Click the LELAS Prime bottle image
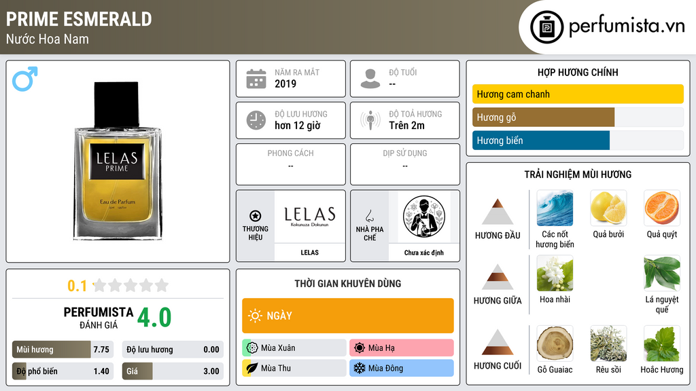Image resolution: width=696 pixels, height=391 pixels. tap(118, 162)
